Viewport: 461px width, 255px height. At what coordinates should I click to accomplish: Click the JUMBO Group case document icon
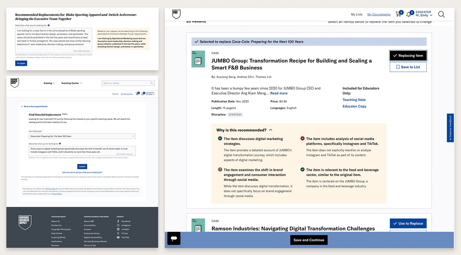198,59
